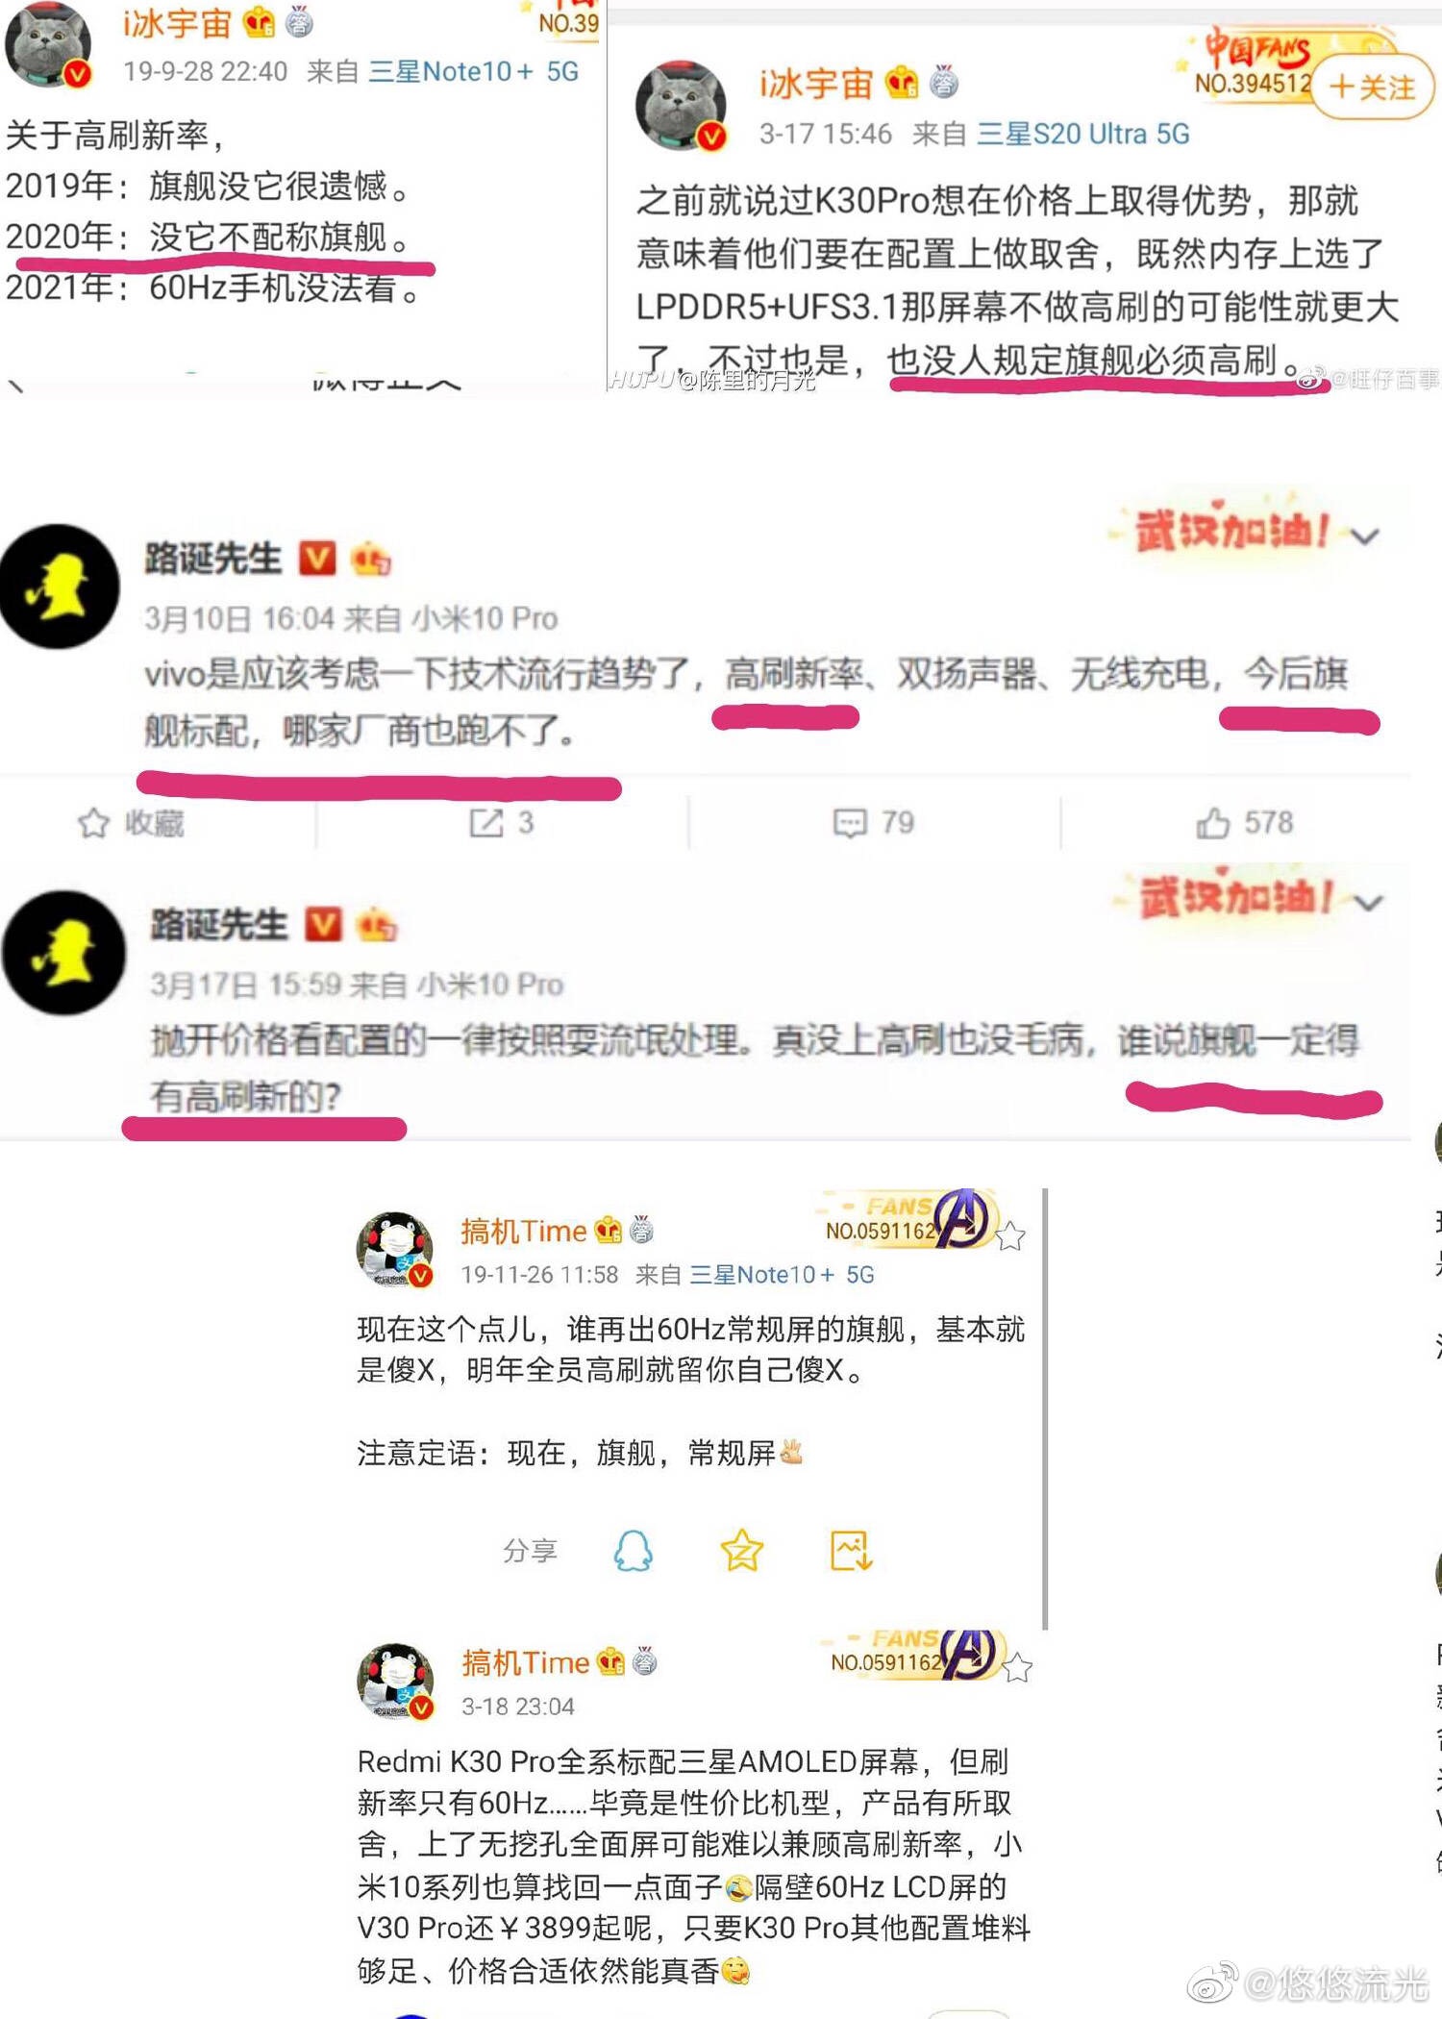Share to Qzone star icon
Image resolution: width=1442 pixels, height=2019 pixels.
click(x=741, y=1550)
